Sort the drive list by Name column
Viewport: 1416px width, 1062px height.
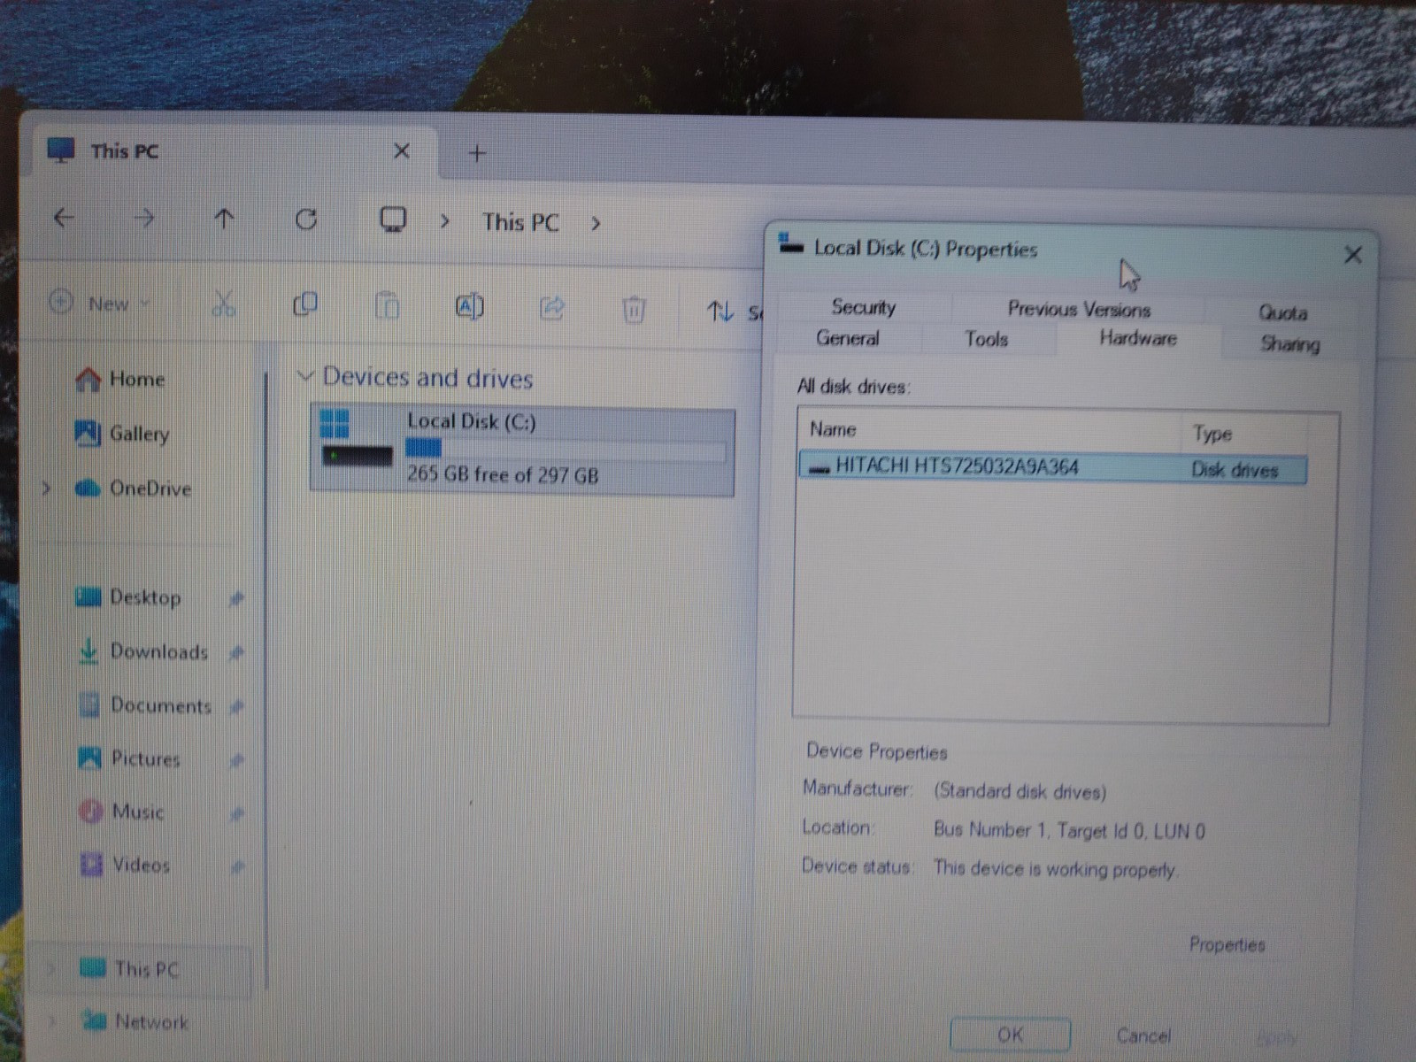click(x=989, y=430)
